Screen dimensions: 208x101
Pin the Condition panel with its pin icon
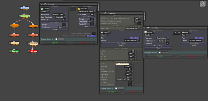tap(148, 28)
